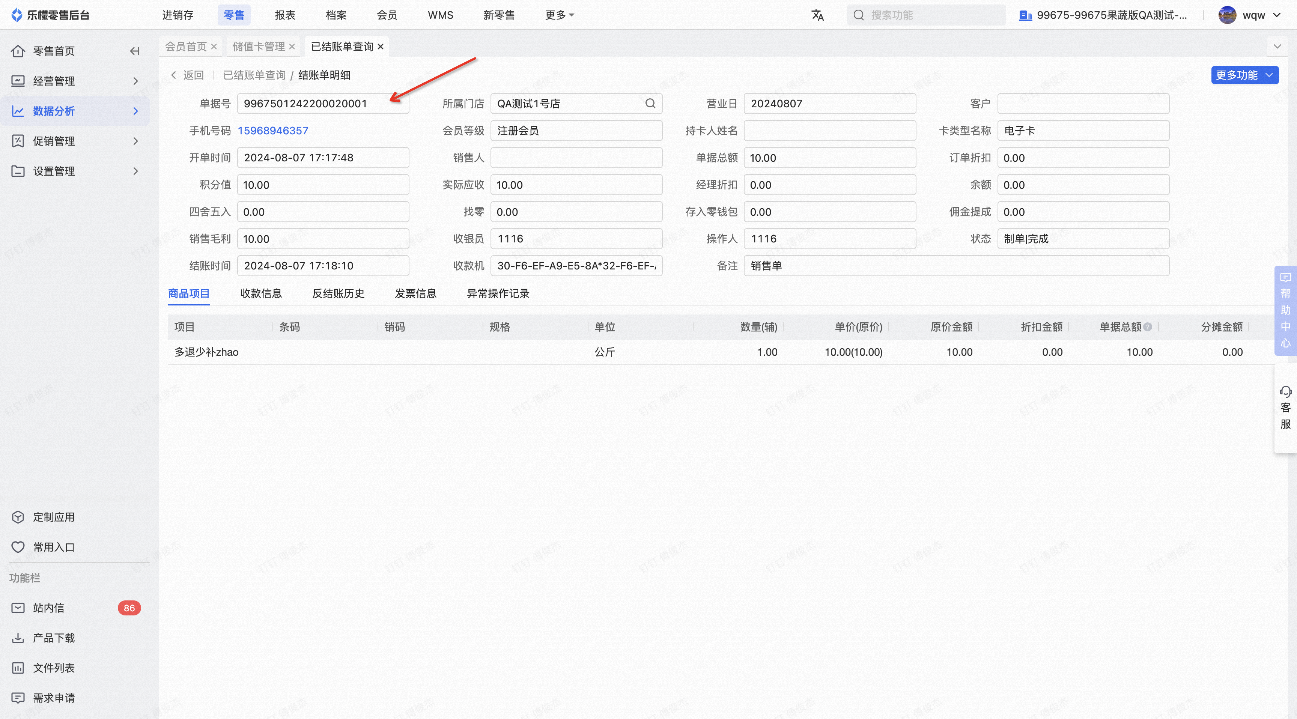Click the 产品下载 download icon
Image resolution: width=1297 pixels, height=719 pixels.
coord(18,638)
